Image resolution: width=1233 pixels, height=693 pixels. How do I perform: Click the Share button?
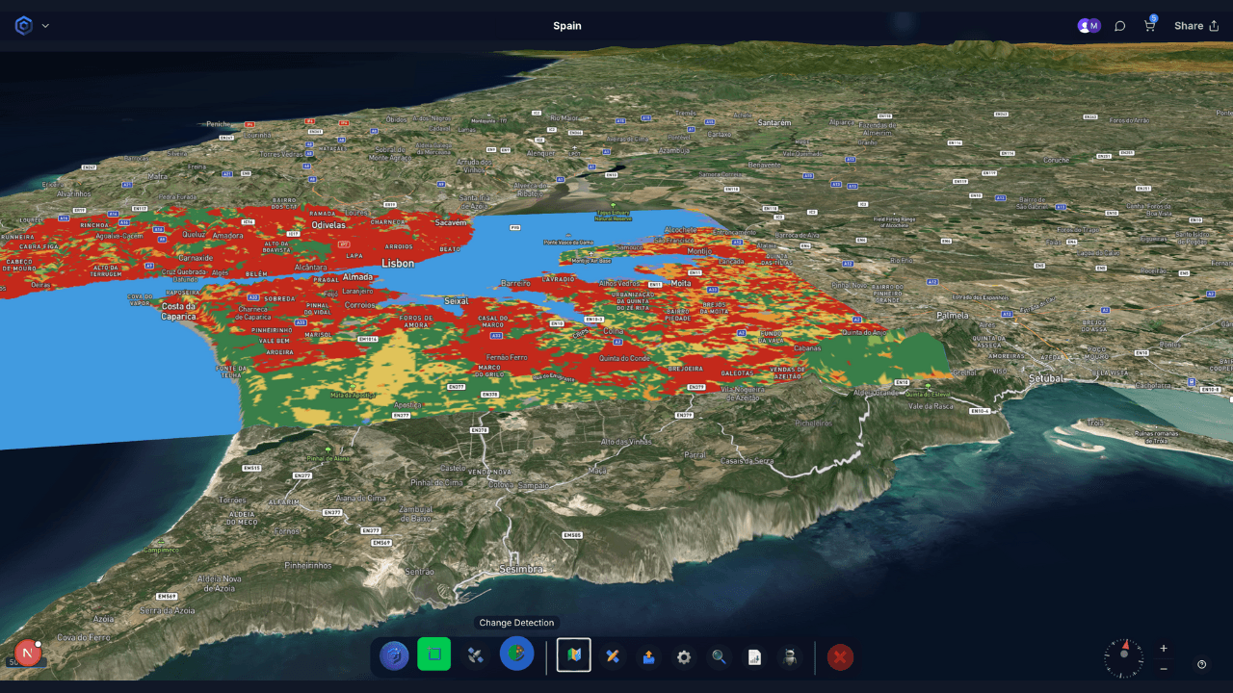pos(1195,26)
